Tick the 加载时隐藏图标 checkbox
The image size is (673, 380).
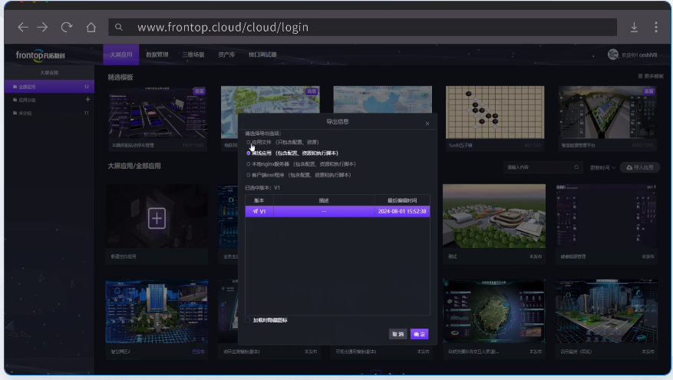tap(248, 320)
